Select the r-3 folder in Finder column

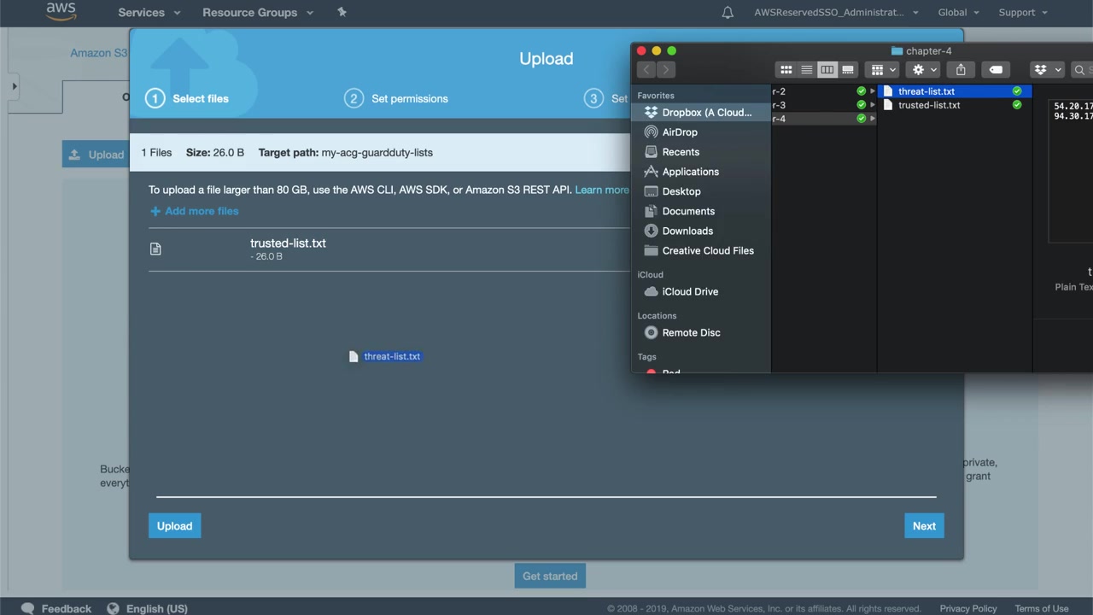(x=823, y=105)
